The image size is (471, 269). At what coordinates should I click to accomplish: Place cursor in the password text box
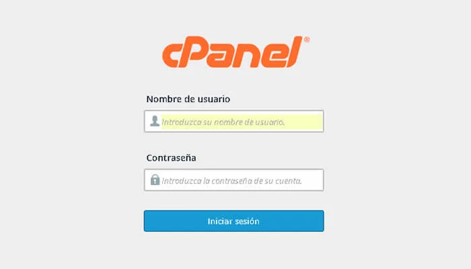(x=234, y=180)
